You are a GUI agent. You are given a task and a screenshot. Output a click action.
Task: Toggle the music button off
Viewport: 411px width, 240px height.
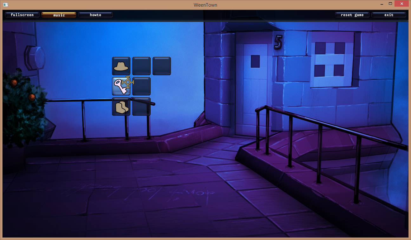coord(59,15)
